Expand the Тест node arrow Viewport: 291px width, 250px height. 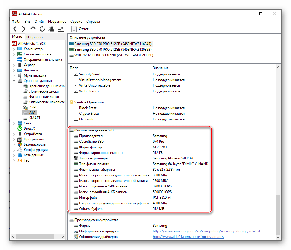(14, 161)
